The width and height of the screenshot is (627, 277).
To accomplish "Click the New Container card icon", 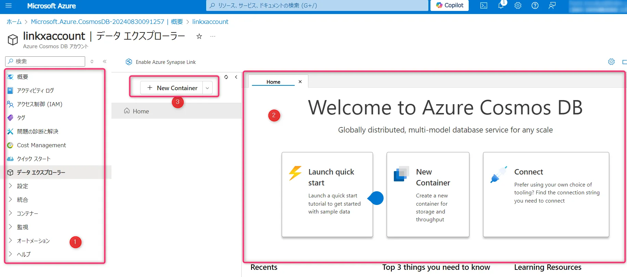I will 401,174.
